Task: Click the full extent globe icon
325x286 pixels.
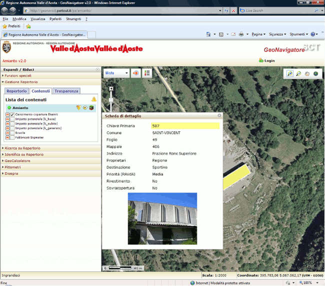Action: coord(315,73)
